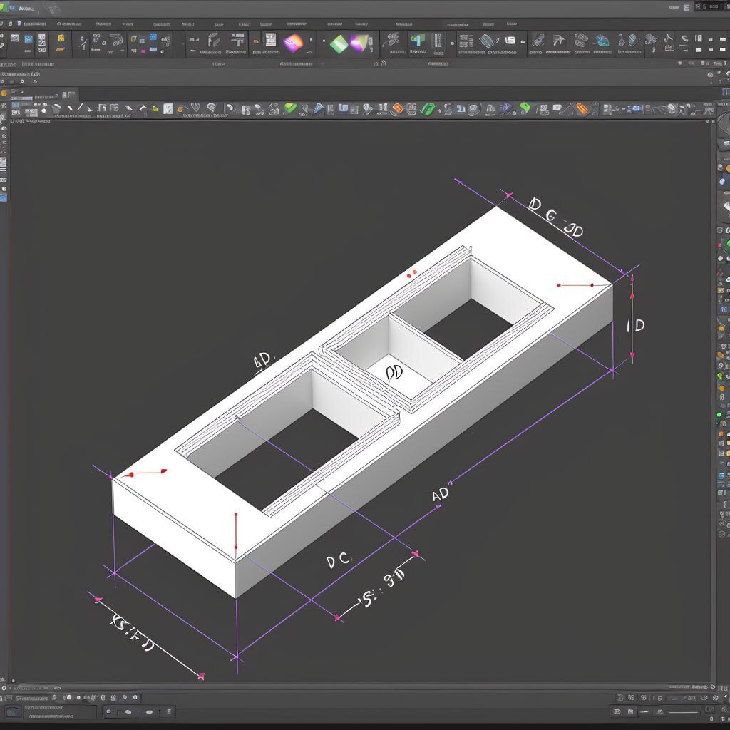Select the bright green icon in the secondary toolbar
Image resolution: width=730 pixels, height=730 pixels.
pyautogui.click(x=428, y=109)
